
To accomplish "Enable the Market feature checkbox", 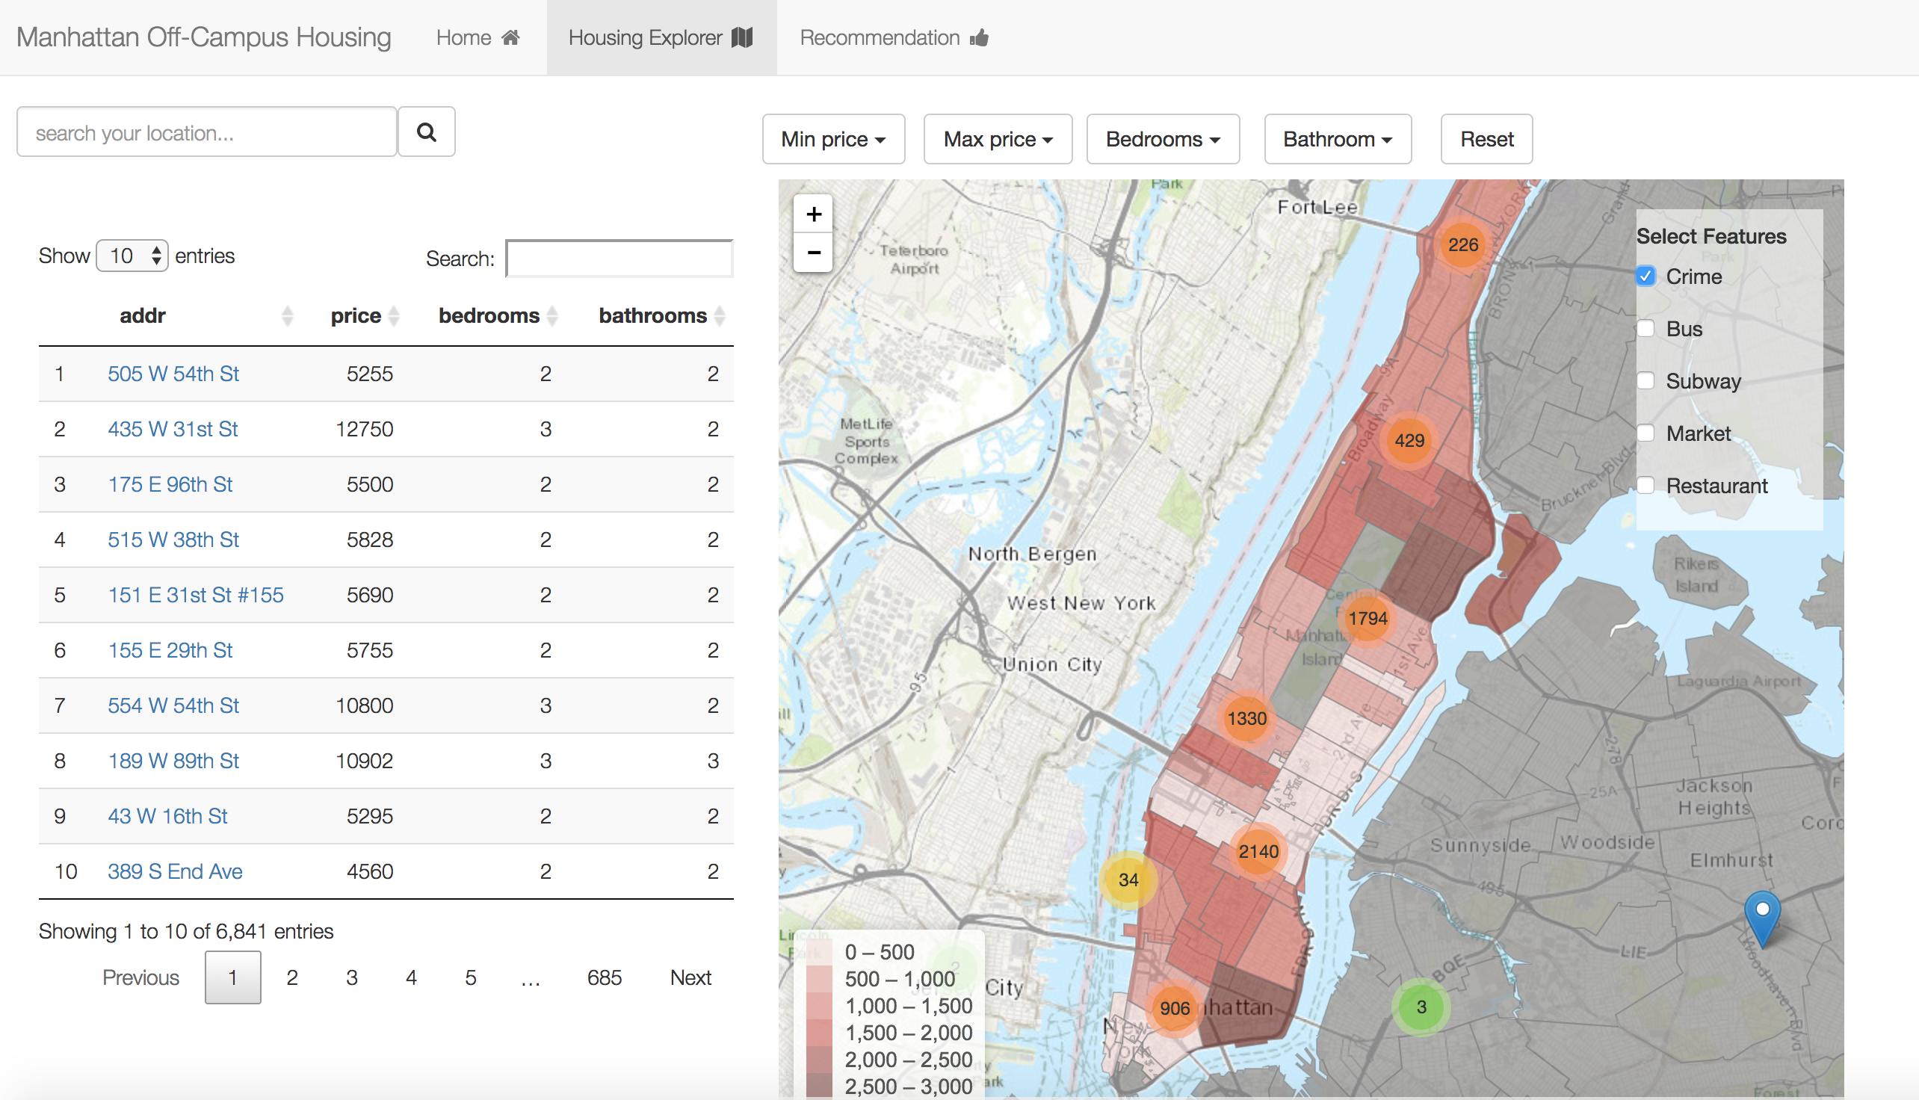I will pyautogui.click(x=1645, y=433).
